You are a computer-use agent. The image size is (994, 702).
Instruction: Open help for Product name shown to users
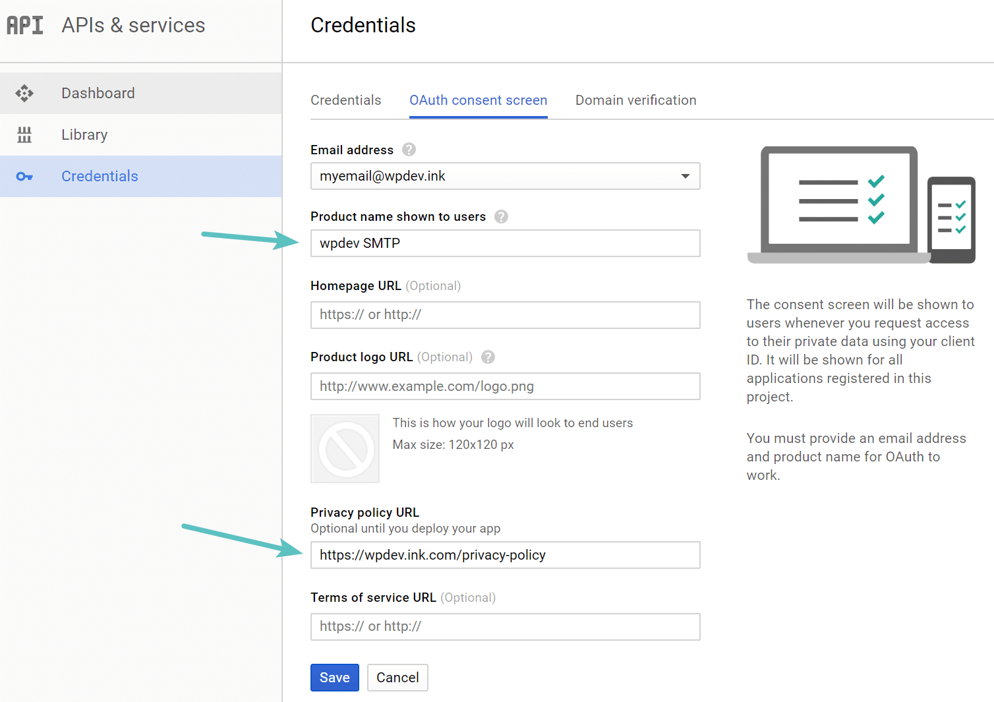(x=500, y=216)
